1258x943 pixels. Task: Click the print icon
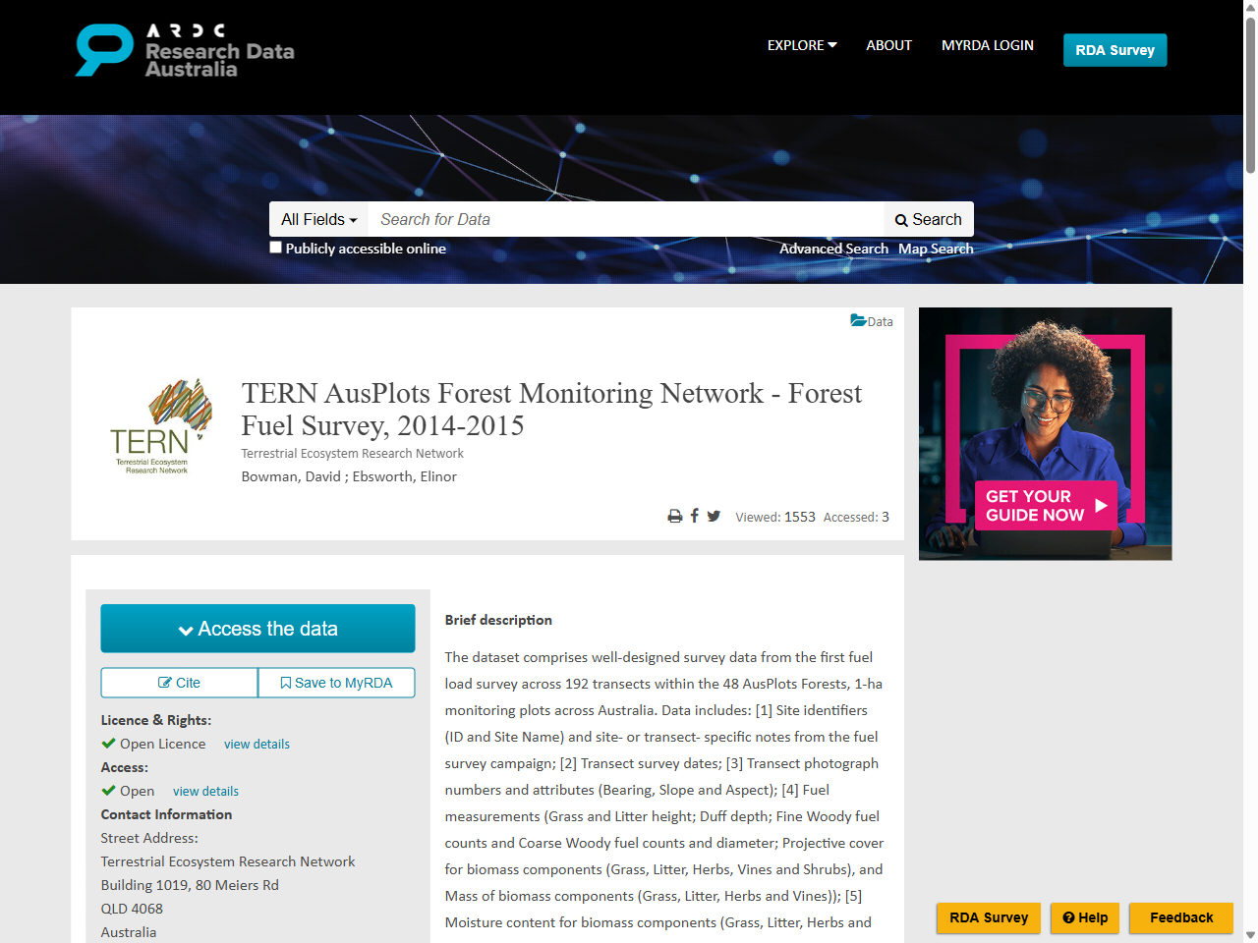point(675,517)
